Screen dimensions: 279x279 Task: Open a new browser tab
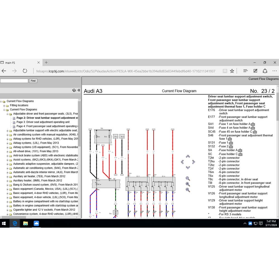46,62
